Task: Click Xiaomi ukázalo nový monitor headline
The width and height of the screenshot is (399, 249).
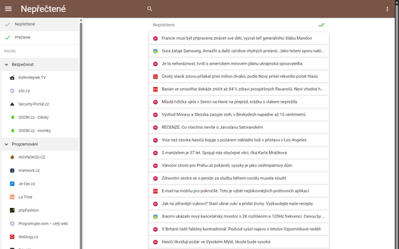Action: [x=243, y=216]
